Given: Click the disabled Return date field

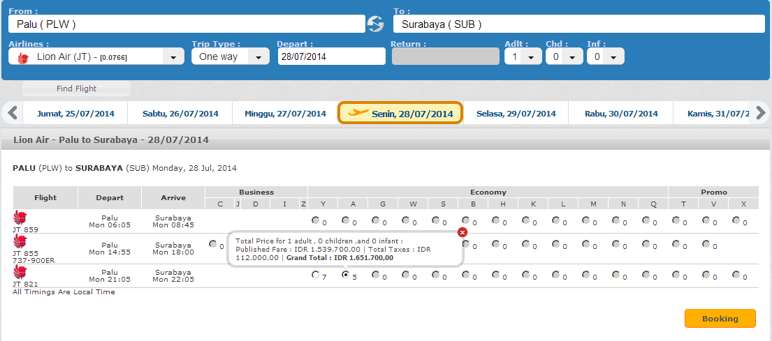Looking at the screenshot, I should point(446,56).
